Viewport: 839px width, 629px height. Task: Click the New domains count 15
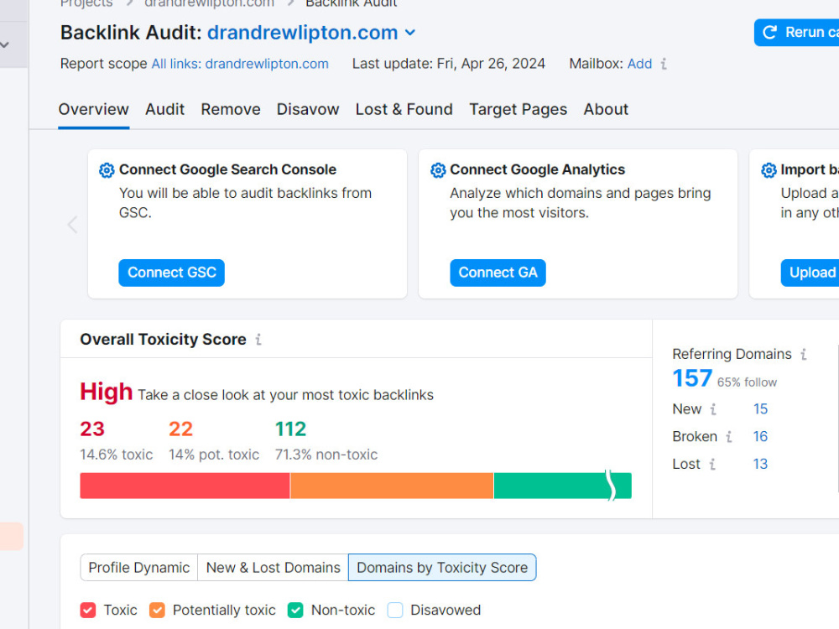760,409
